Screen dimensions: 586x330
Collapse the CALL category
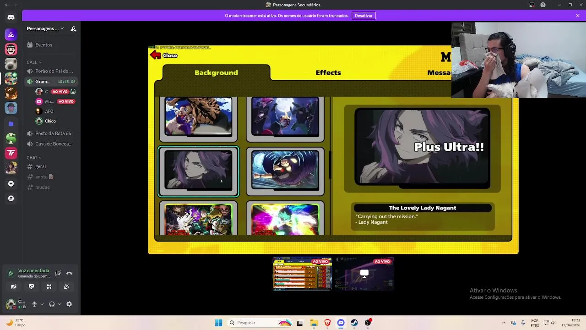34,62
